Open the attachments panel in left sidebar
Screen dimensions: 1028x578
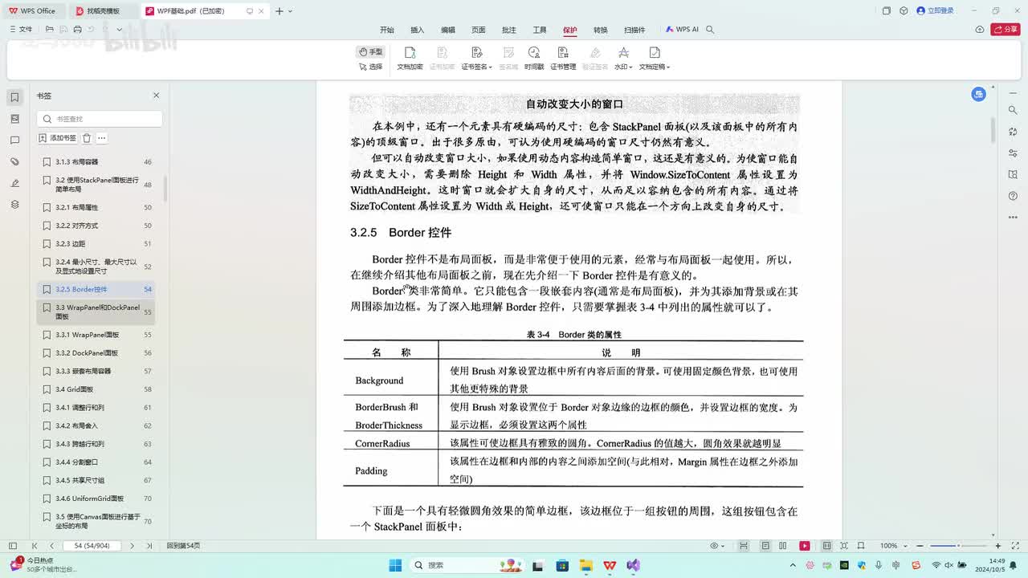coord(14,162)
